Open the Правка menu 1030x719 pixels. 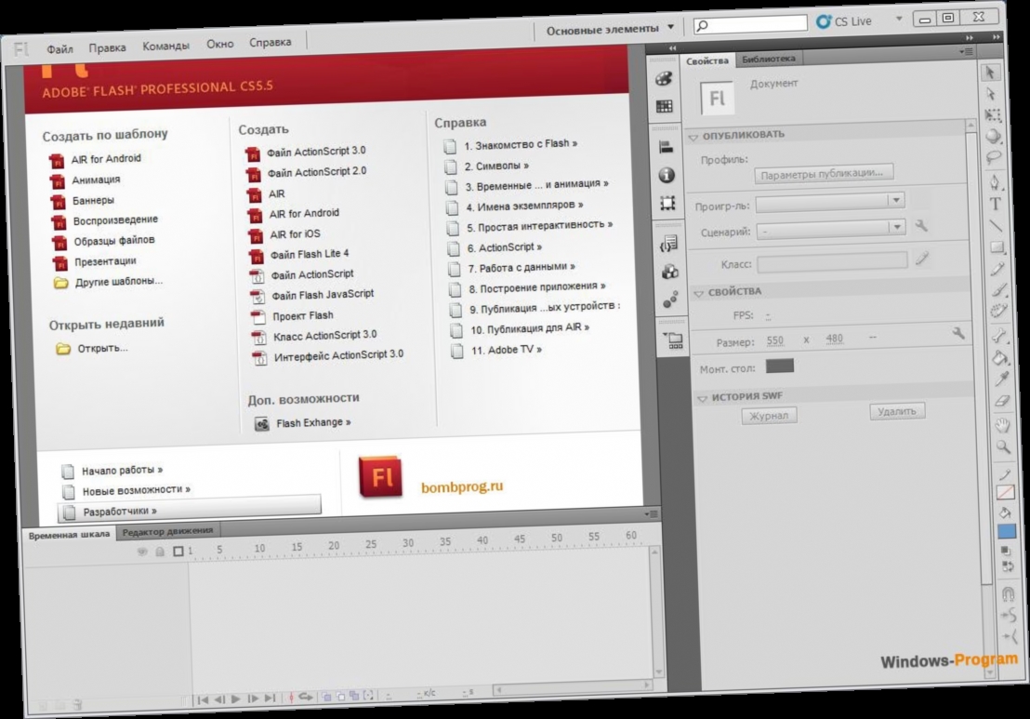tap(107, 48)
